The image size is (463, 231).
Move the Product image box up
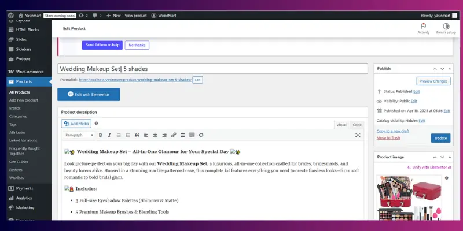point(435,157)
